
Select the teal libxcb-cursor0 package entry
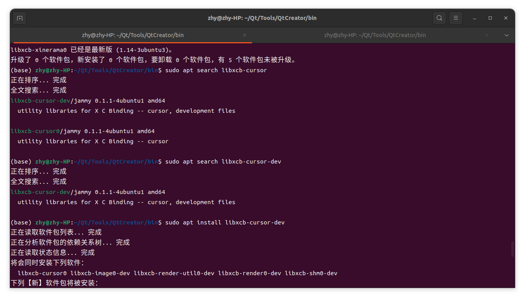point(35,131)
